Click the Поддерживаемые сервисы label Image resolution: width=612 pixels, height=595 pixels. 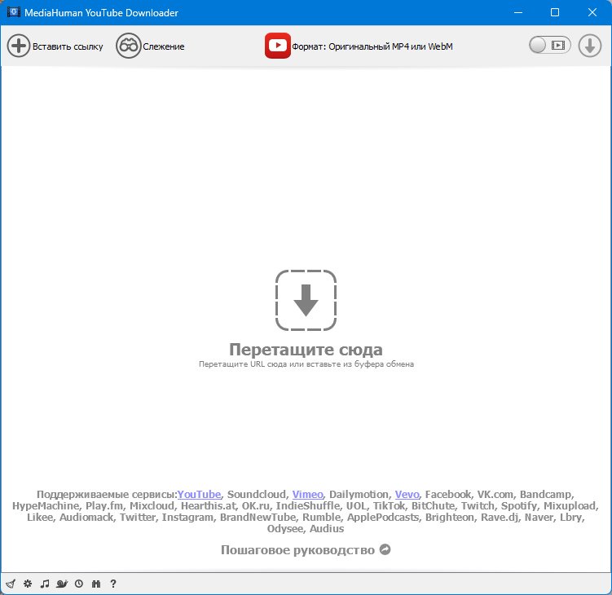point(107,494)
